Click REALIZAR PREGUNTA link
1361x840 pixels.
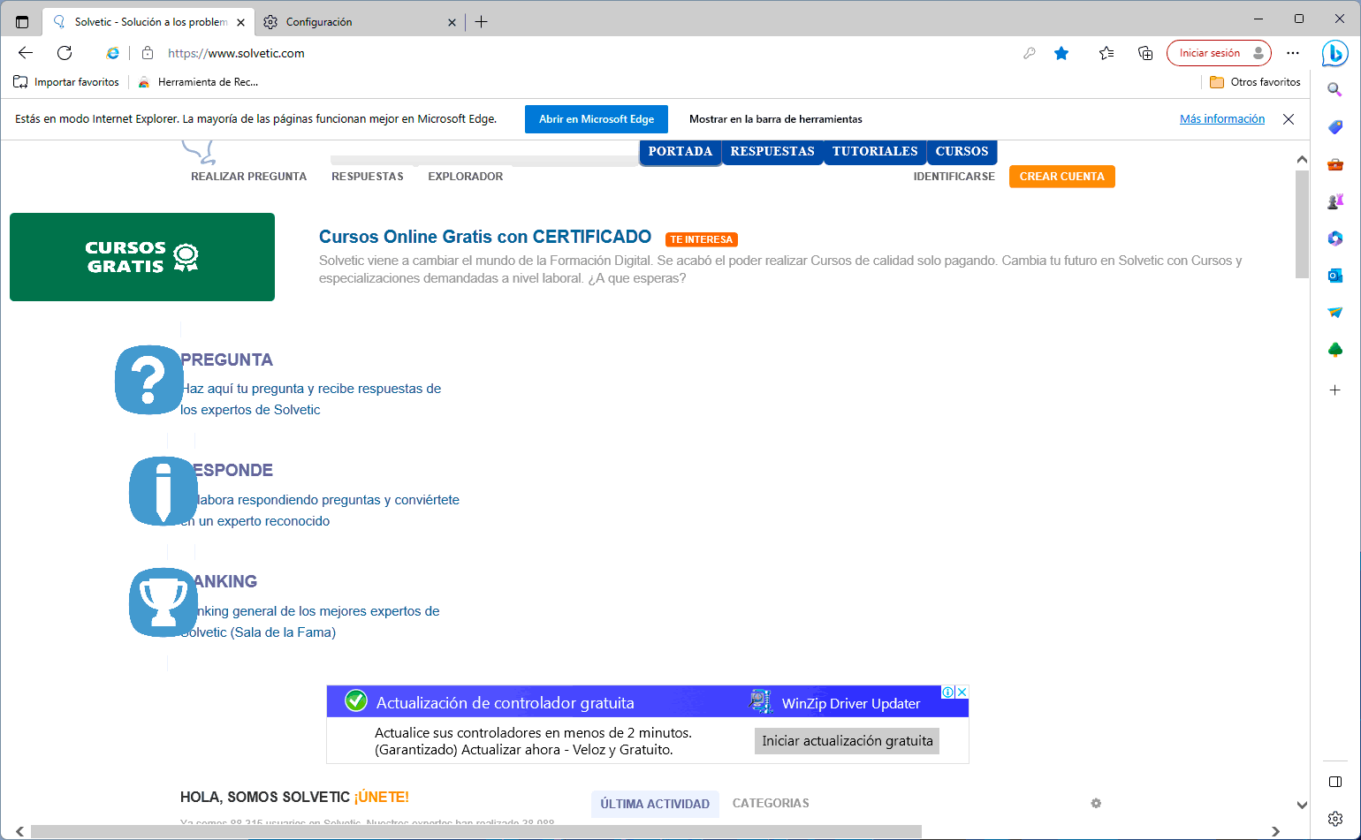[249, 177]
